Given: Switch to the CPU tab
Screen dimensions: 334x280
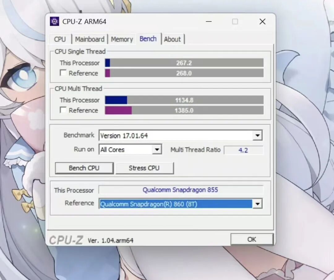Looking at the screenshot, I should pos(60,39).
